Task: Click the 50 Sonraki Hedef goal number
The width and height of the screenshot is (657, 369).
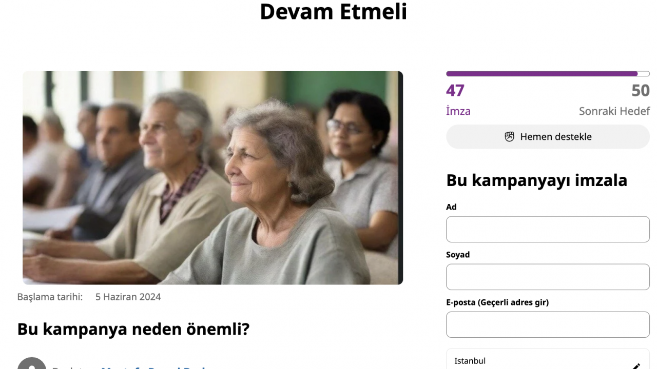Action: point(641,91)
